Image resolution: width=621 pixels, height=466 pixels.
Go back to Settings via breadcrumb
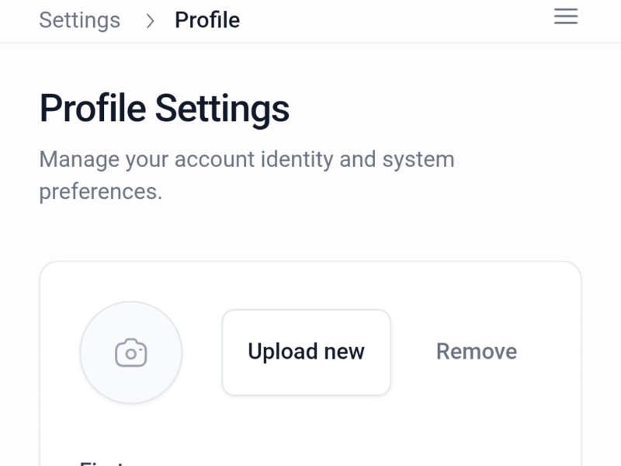pos(80,20)
